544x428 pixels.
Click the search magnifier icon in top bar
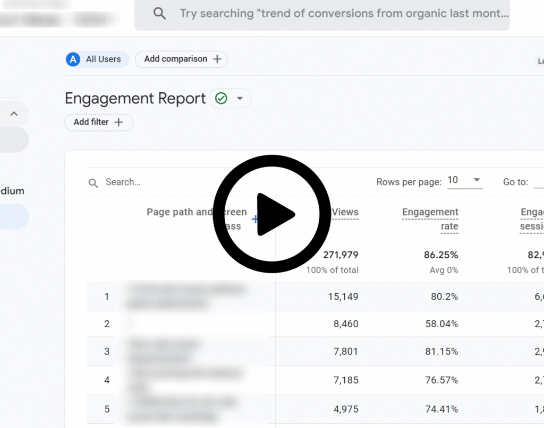[159, 13]
